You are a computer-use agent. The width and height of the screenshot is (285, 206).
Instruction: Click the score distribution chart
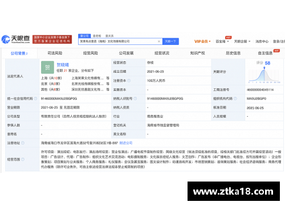click(264, 75)
